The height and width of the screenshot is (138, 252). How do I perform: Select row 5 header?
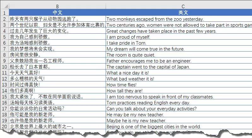point(4,37)
